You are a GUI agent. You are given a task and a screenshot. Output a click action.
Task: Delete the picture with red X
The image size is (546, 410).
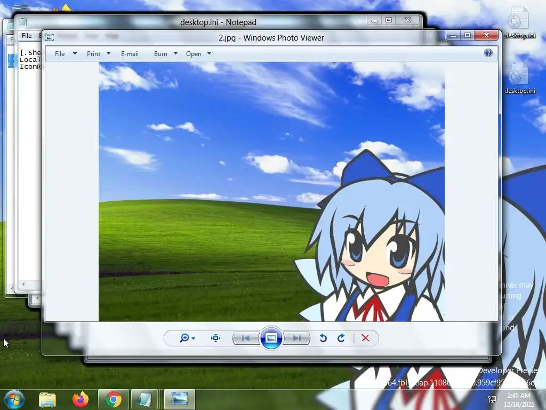click(x=365, y=338)
